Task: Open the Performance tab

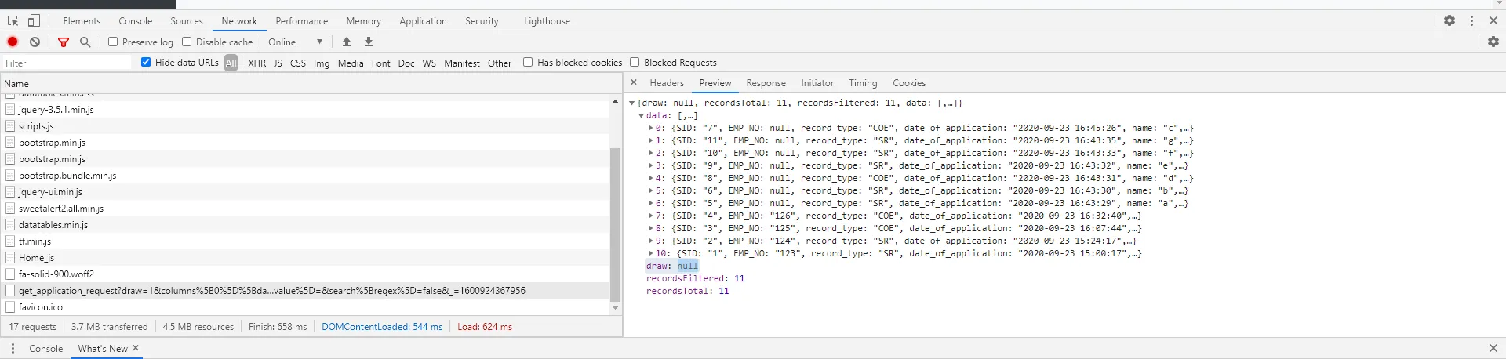Action: click(302, 21)
